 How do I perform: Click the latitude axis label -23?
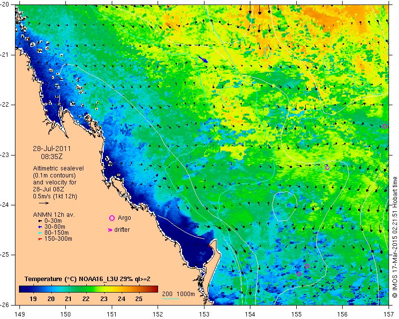(5, 155)
